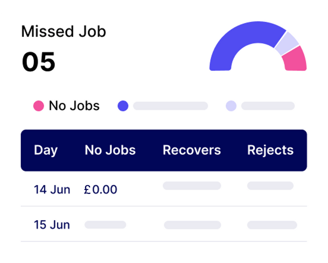
Task: Click the 14 Jun Recovers placeholder
Action: (192, 186)
